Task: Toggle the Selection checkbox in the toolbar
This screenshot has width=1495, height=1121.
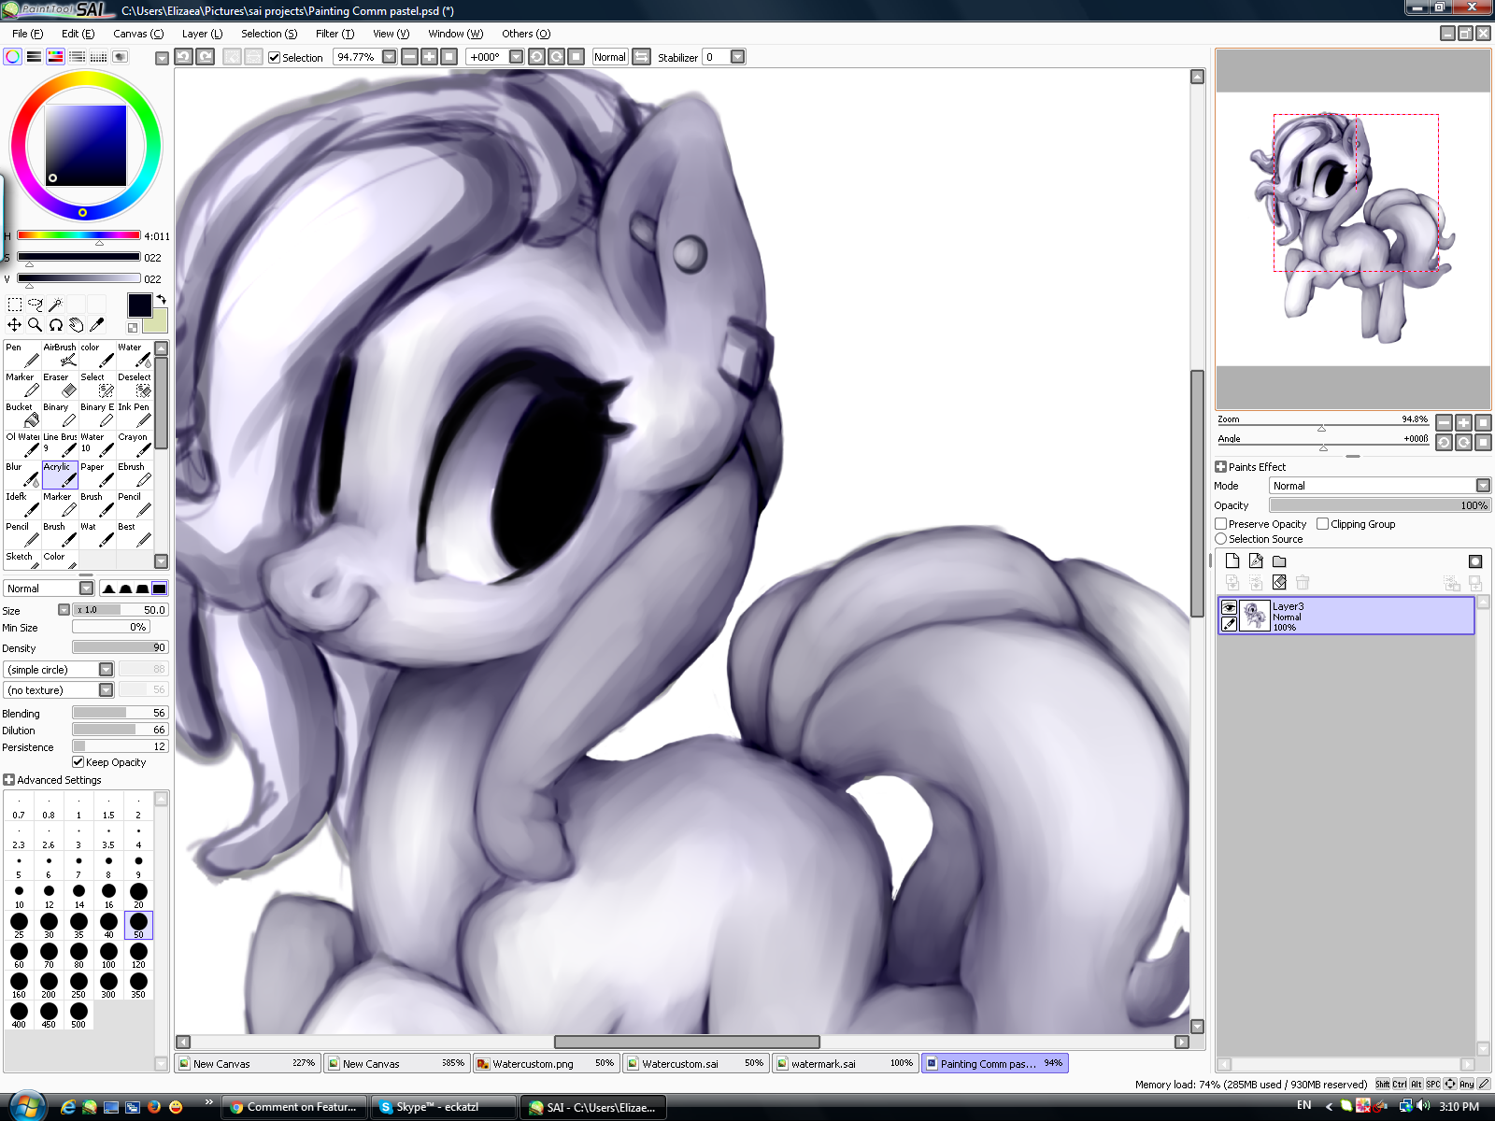Action: tap(275, 58)
